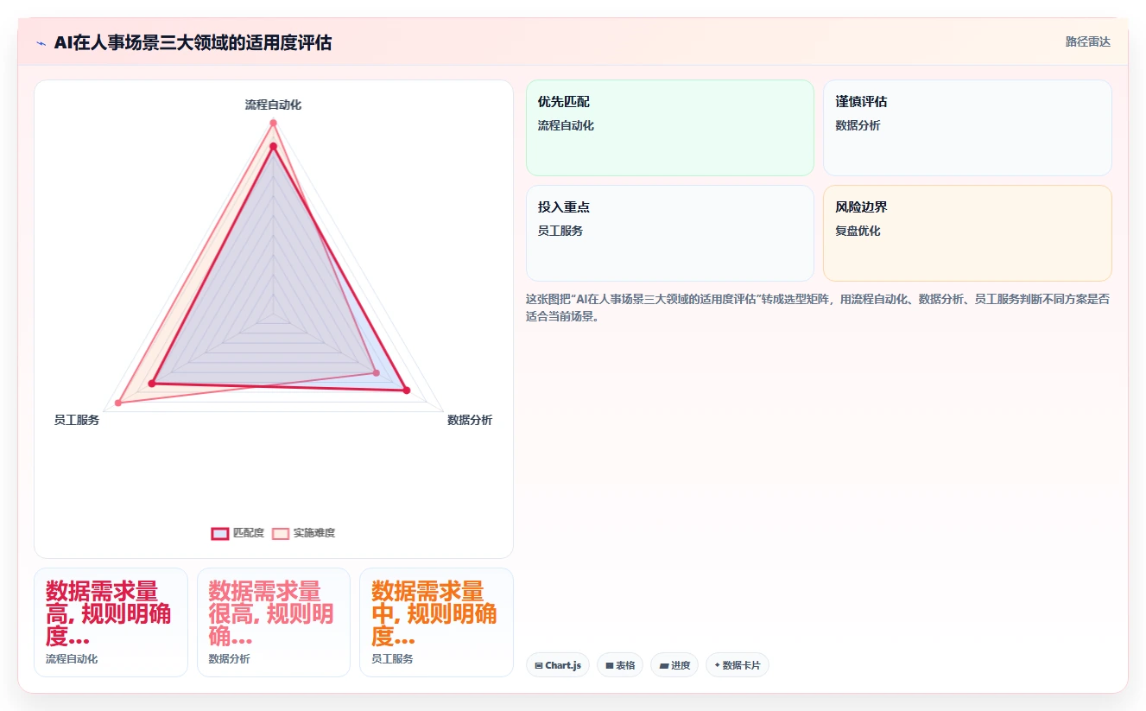Screen dimensions: 1146x711
Task: Toggle the 匹配度 legend item
Action: [237, 533]
